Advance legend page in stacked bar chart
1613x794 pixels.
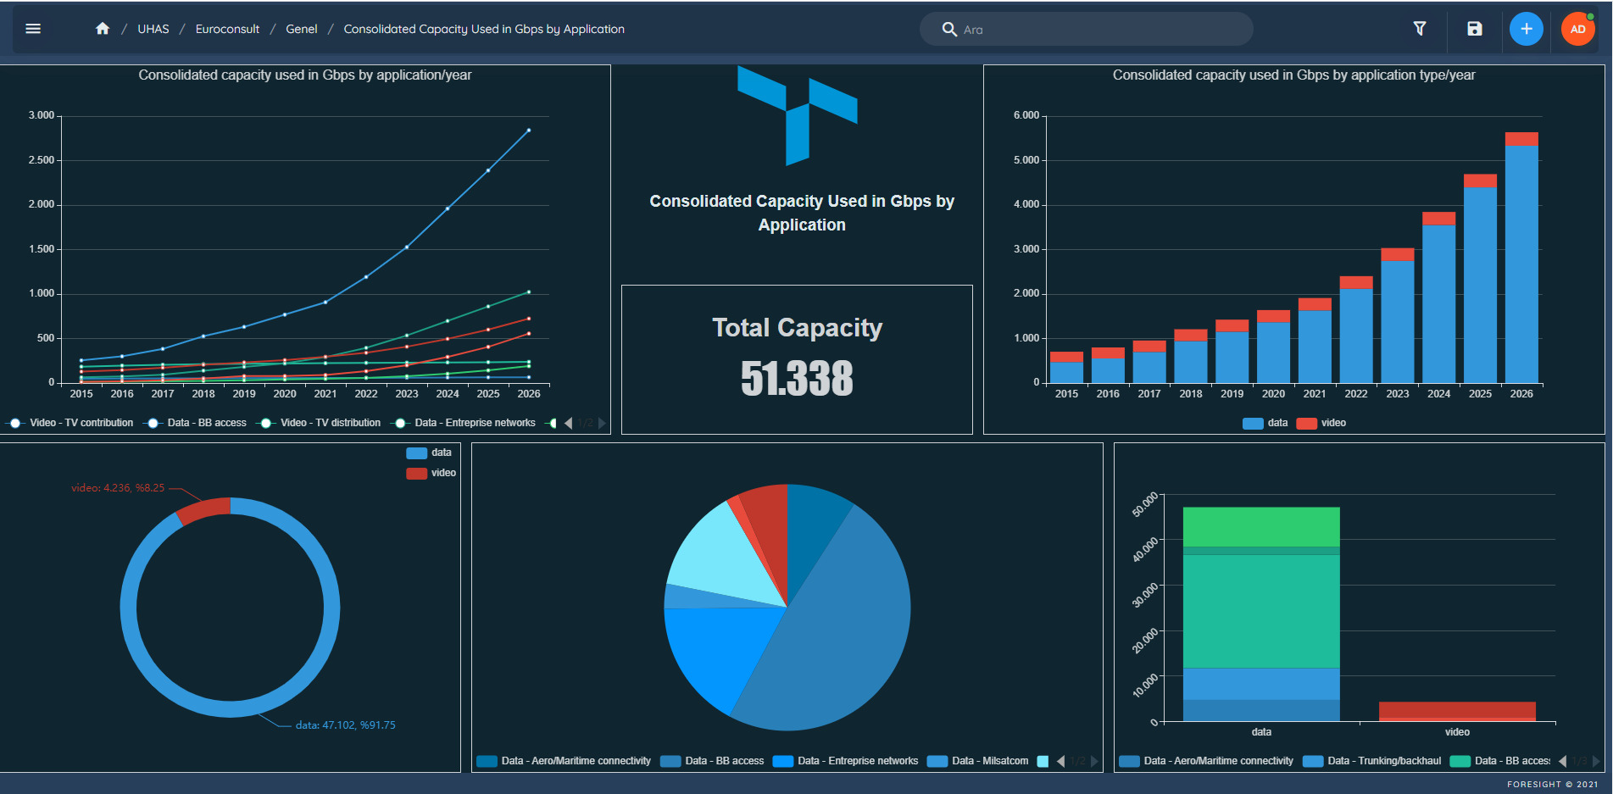1596,761
